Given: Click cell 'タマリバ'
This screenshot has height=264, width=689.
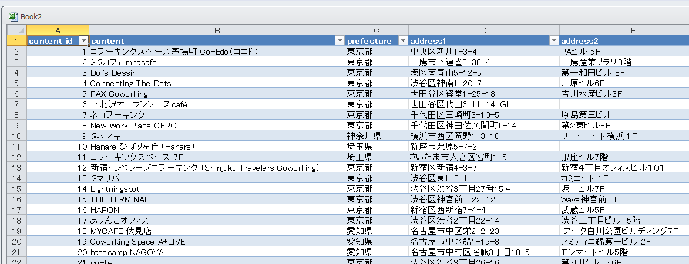Looking at the screenshot, I should point(217,178).
